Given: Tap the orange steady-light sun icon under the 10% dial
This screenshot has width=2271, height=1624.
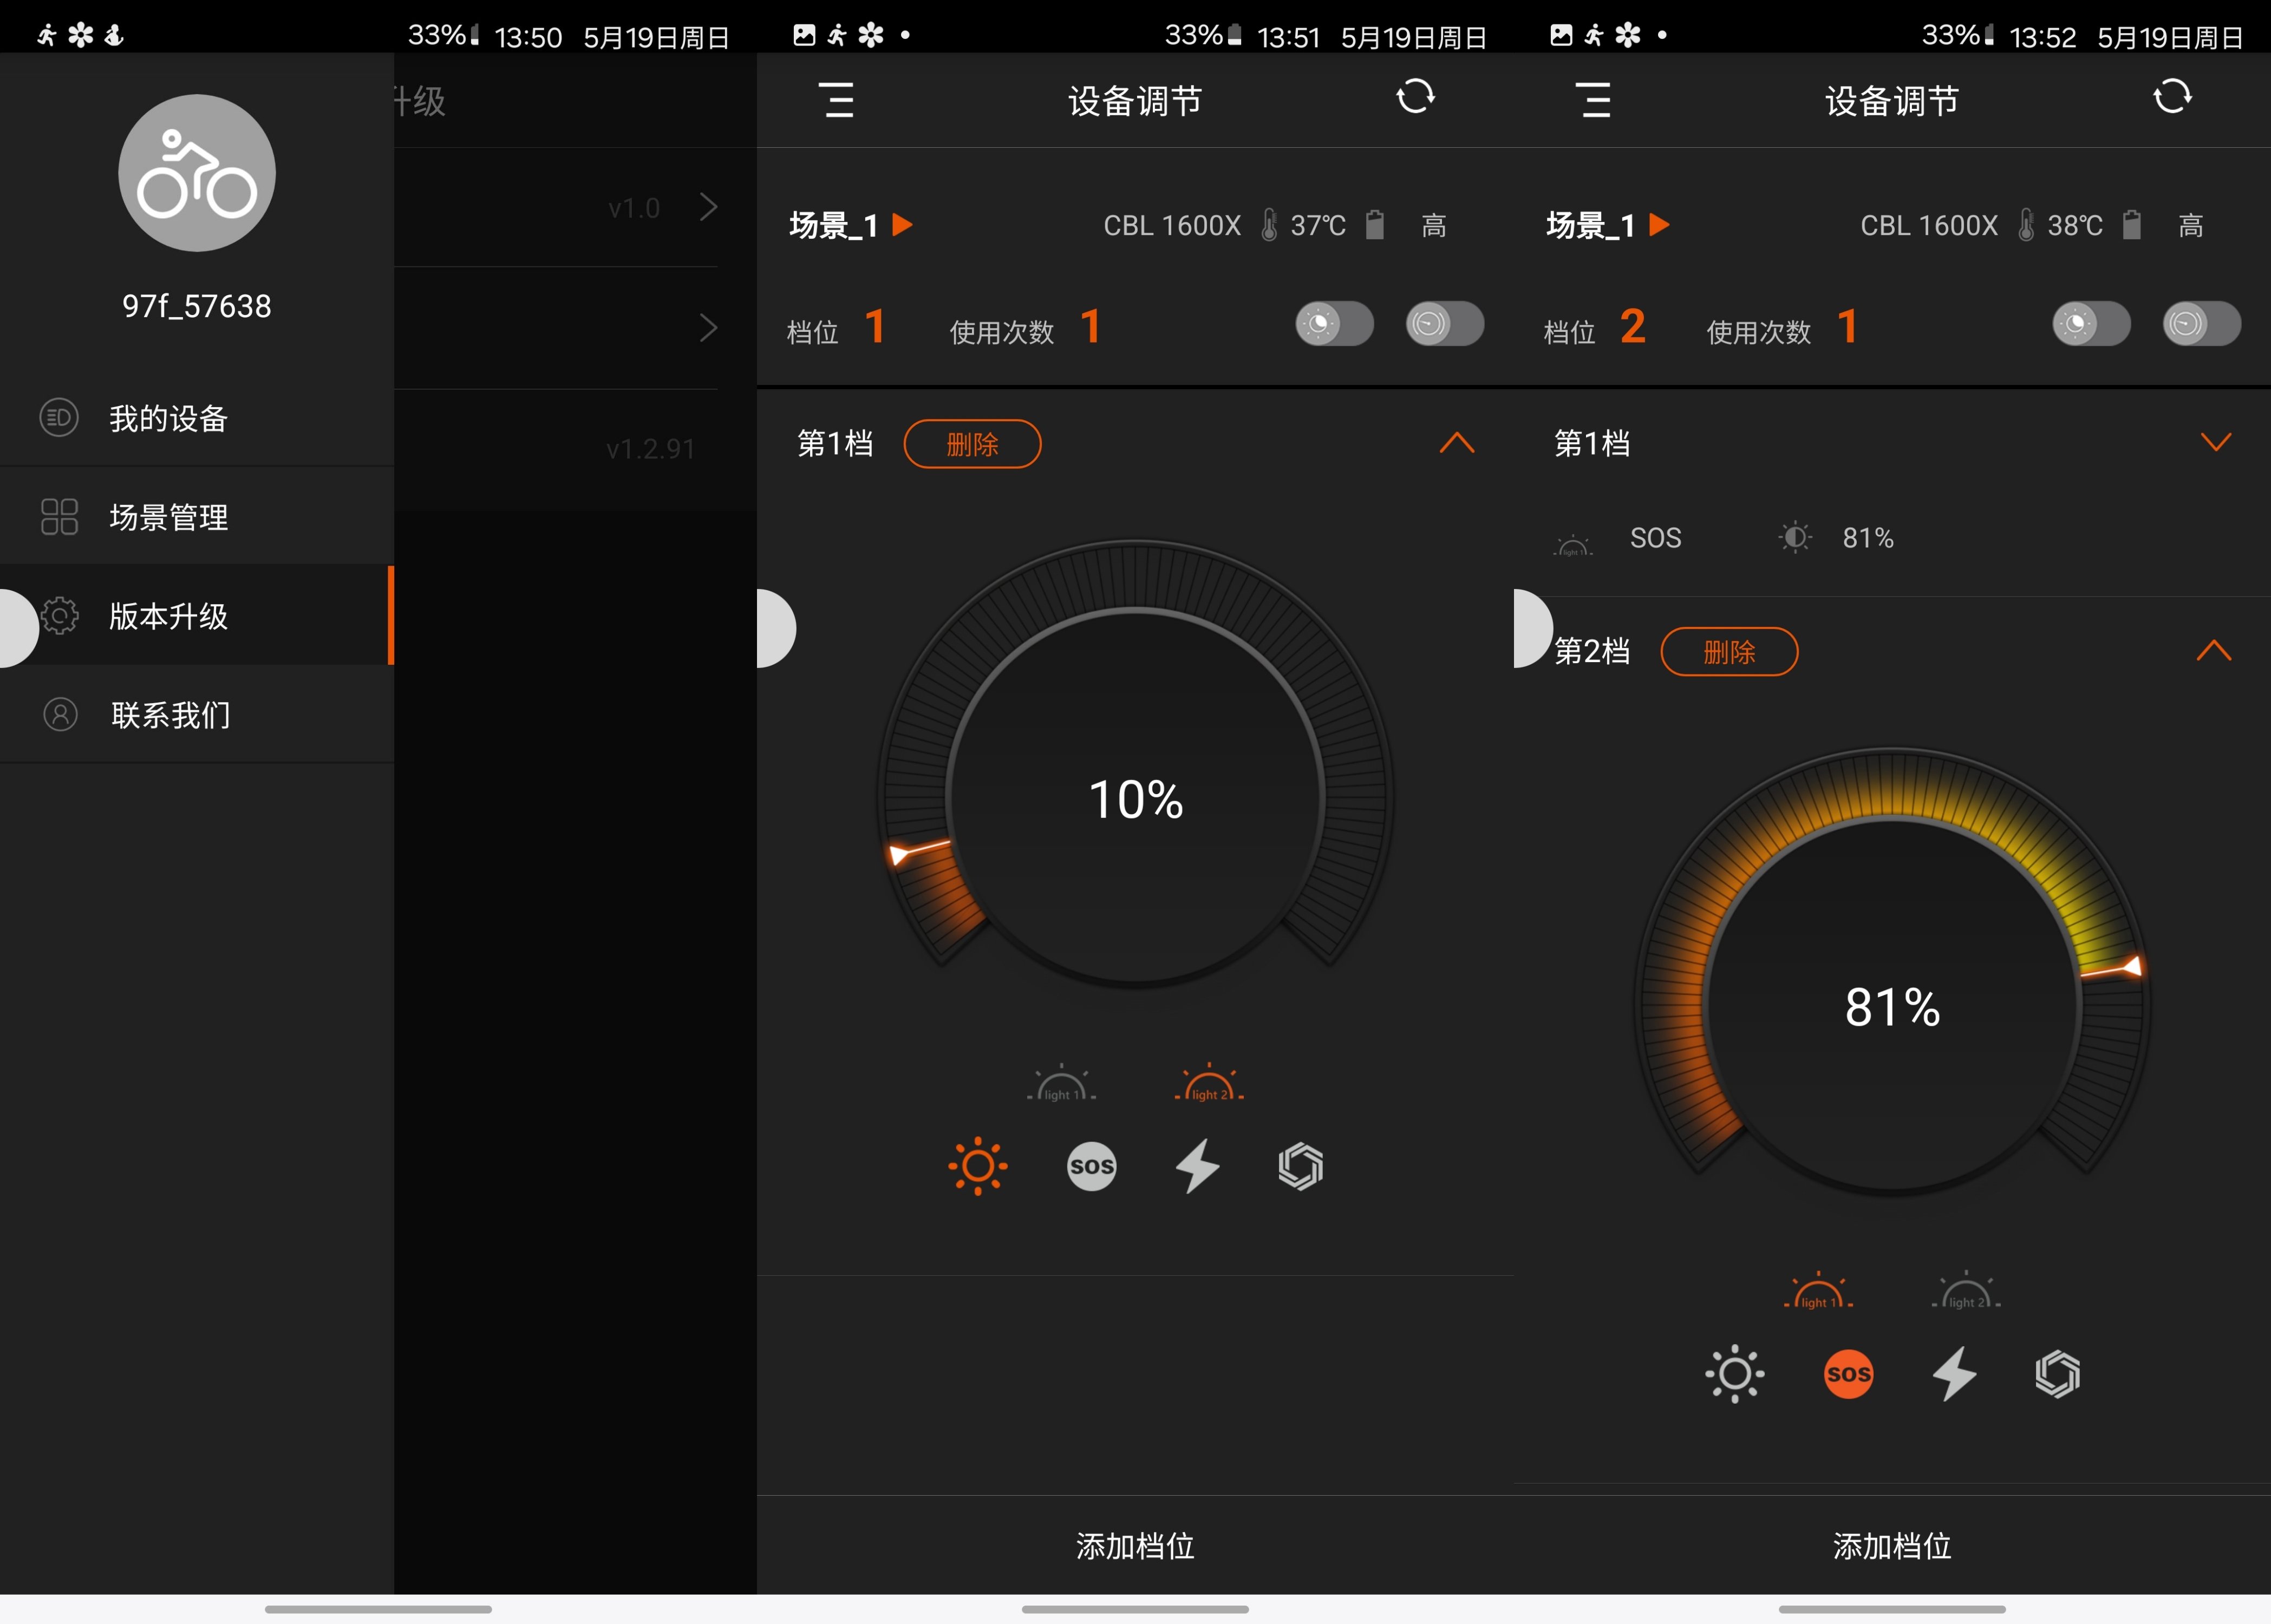Looking at the screenshot, I should pos(977,1166).
